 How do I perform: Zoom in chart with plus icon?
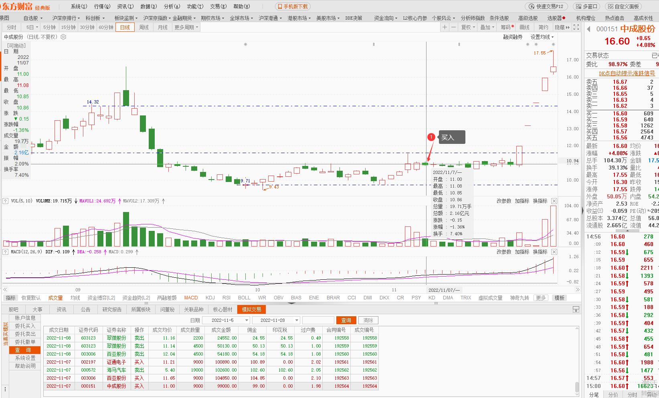click(x=445, y=27)
